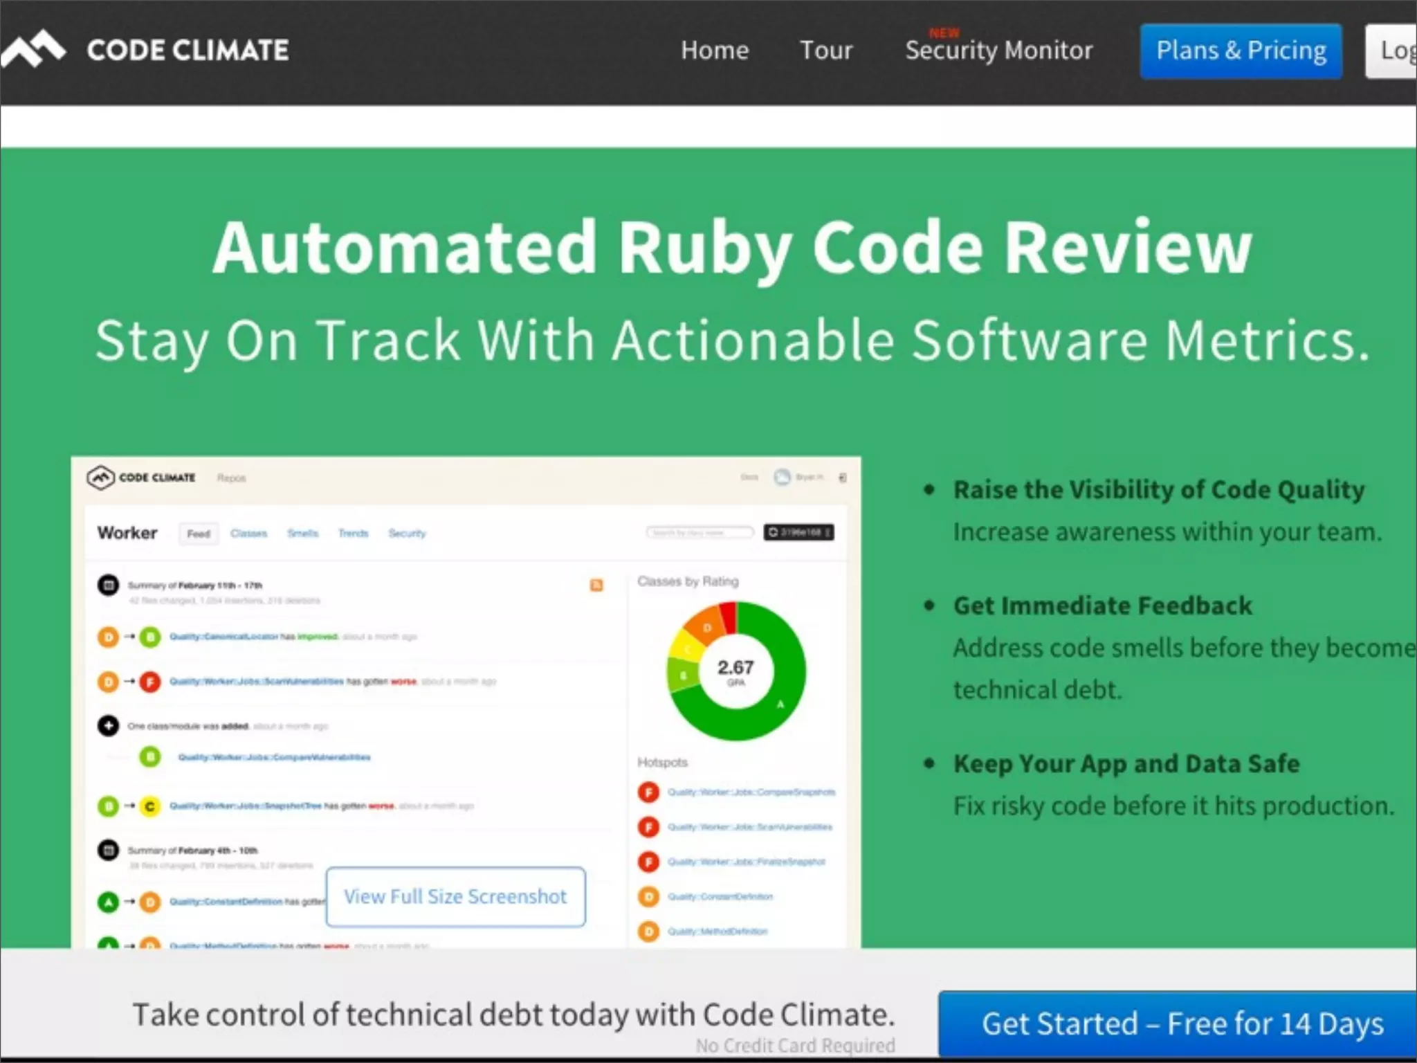Image resolution: width=1417 pixels, height=1063 pixels.
Task: Click the Code Climate mountain logo icon
Action: [x=33, y=49]
